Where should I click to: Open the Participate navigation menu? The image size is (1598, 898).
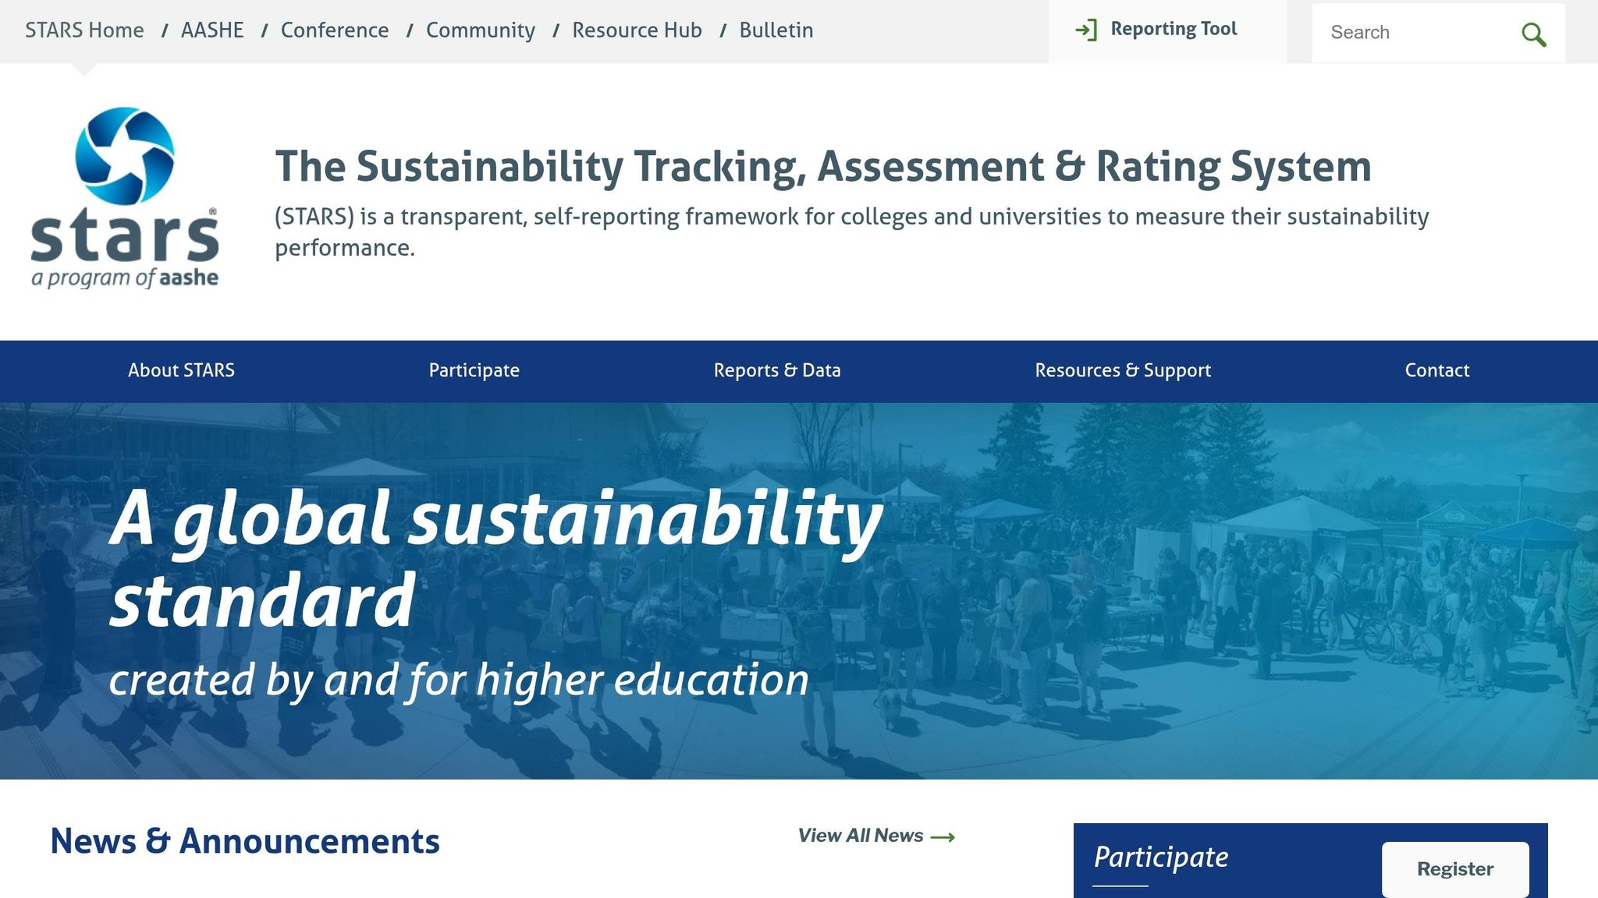(474, 370)
